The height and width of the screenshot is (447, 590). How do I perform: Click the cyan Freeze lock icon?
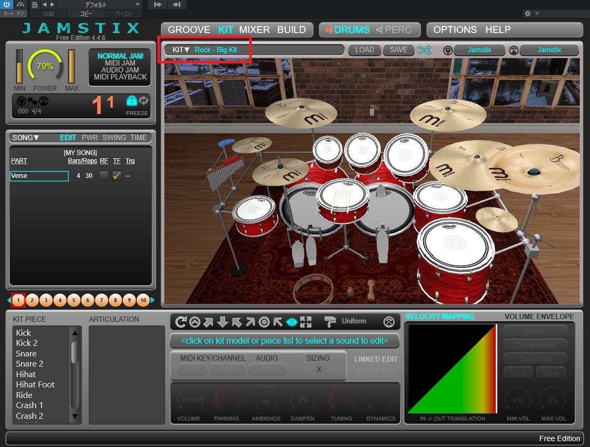(131, 101)
